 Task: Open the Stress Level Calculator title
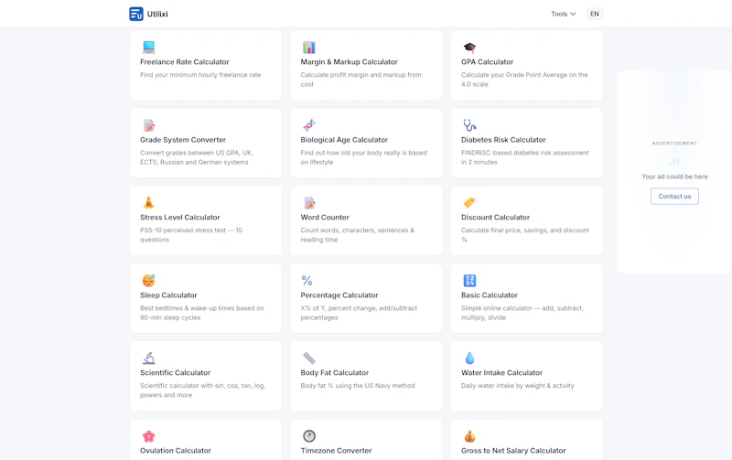(179, 218)
